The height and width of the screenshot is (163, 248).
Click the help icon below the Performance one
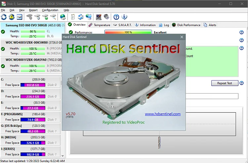(241, 40)
